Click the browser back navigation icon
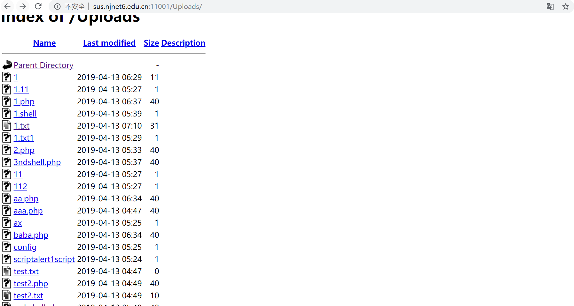Image resolution: width=574 pixels, height=306 pixels. coord(7,6)
